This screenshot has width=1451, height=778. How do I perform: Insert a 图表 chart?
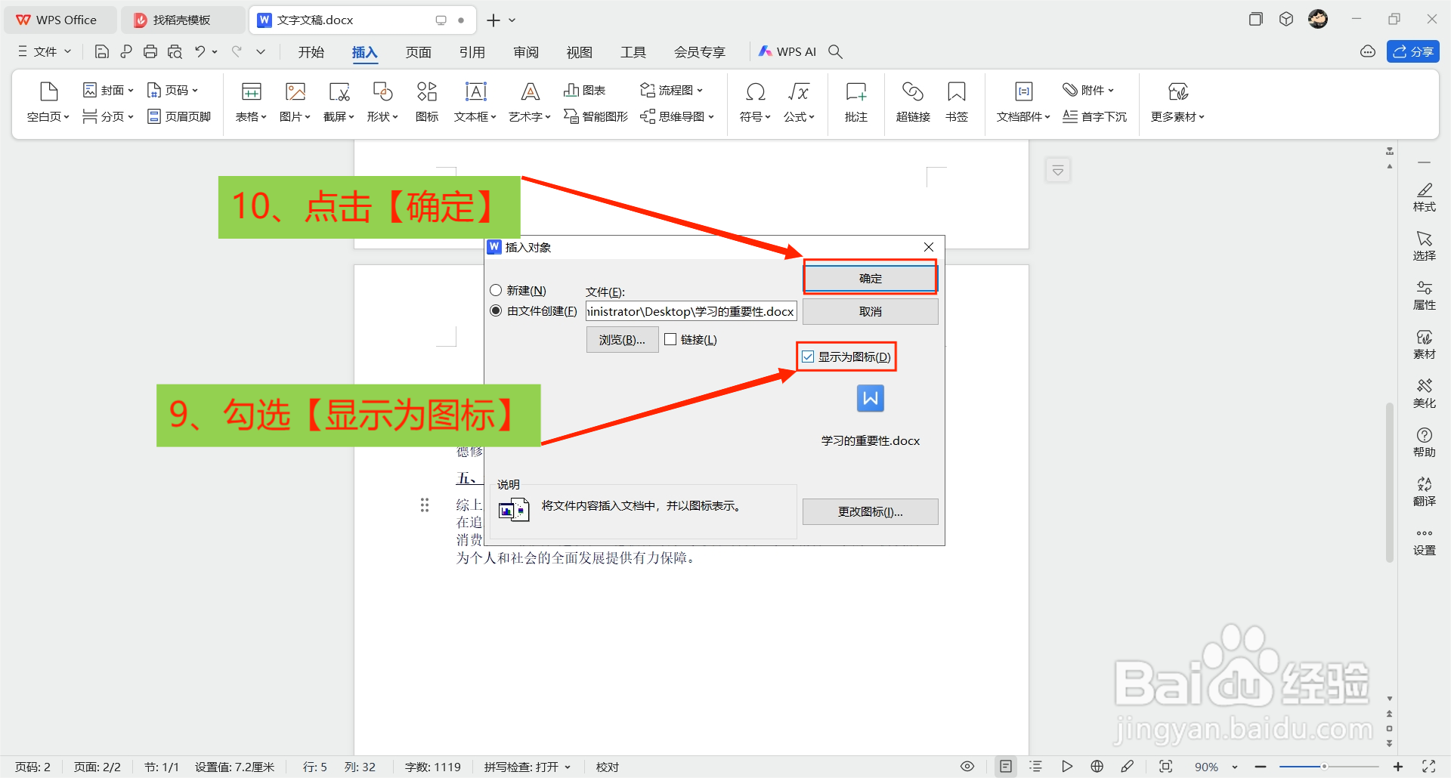point(585,90)
